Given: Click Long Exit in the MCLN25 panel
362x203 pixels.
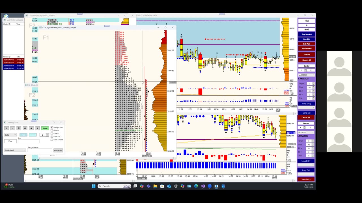Looking at the screenshot, I should pyautogui.click(x=307, y=113).
